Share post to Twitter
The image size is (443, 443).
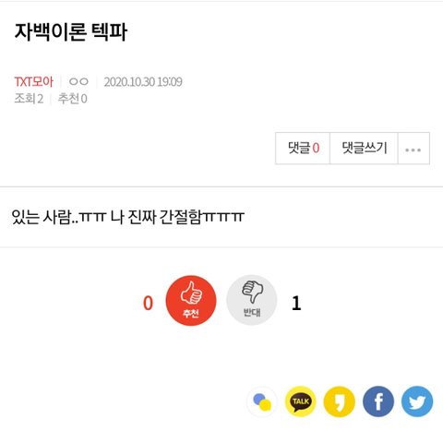(417, 401)
